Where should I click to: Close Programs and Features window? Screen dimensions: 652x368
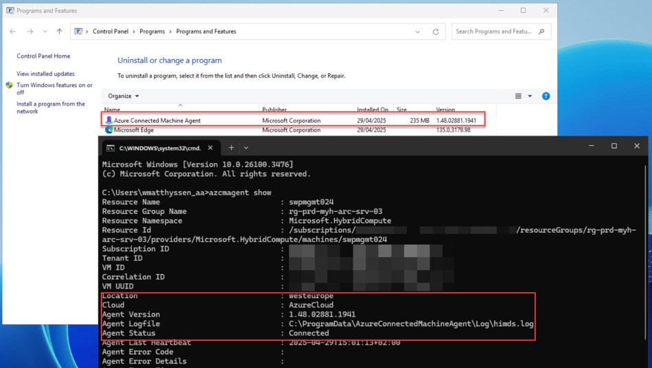pos(546,11)
